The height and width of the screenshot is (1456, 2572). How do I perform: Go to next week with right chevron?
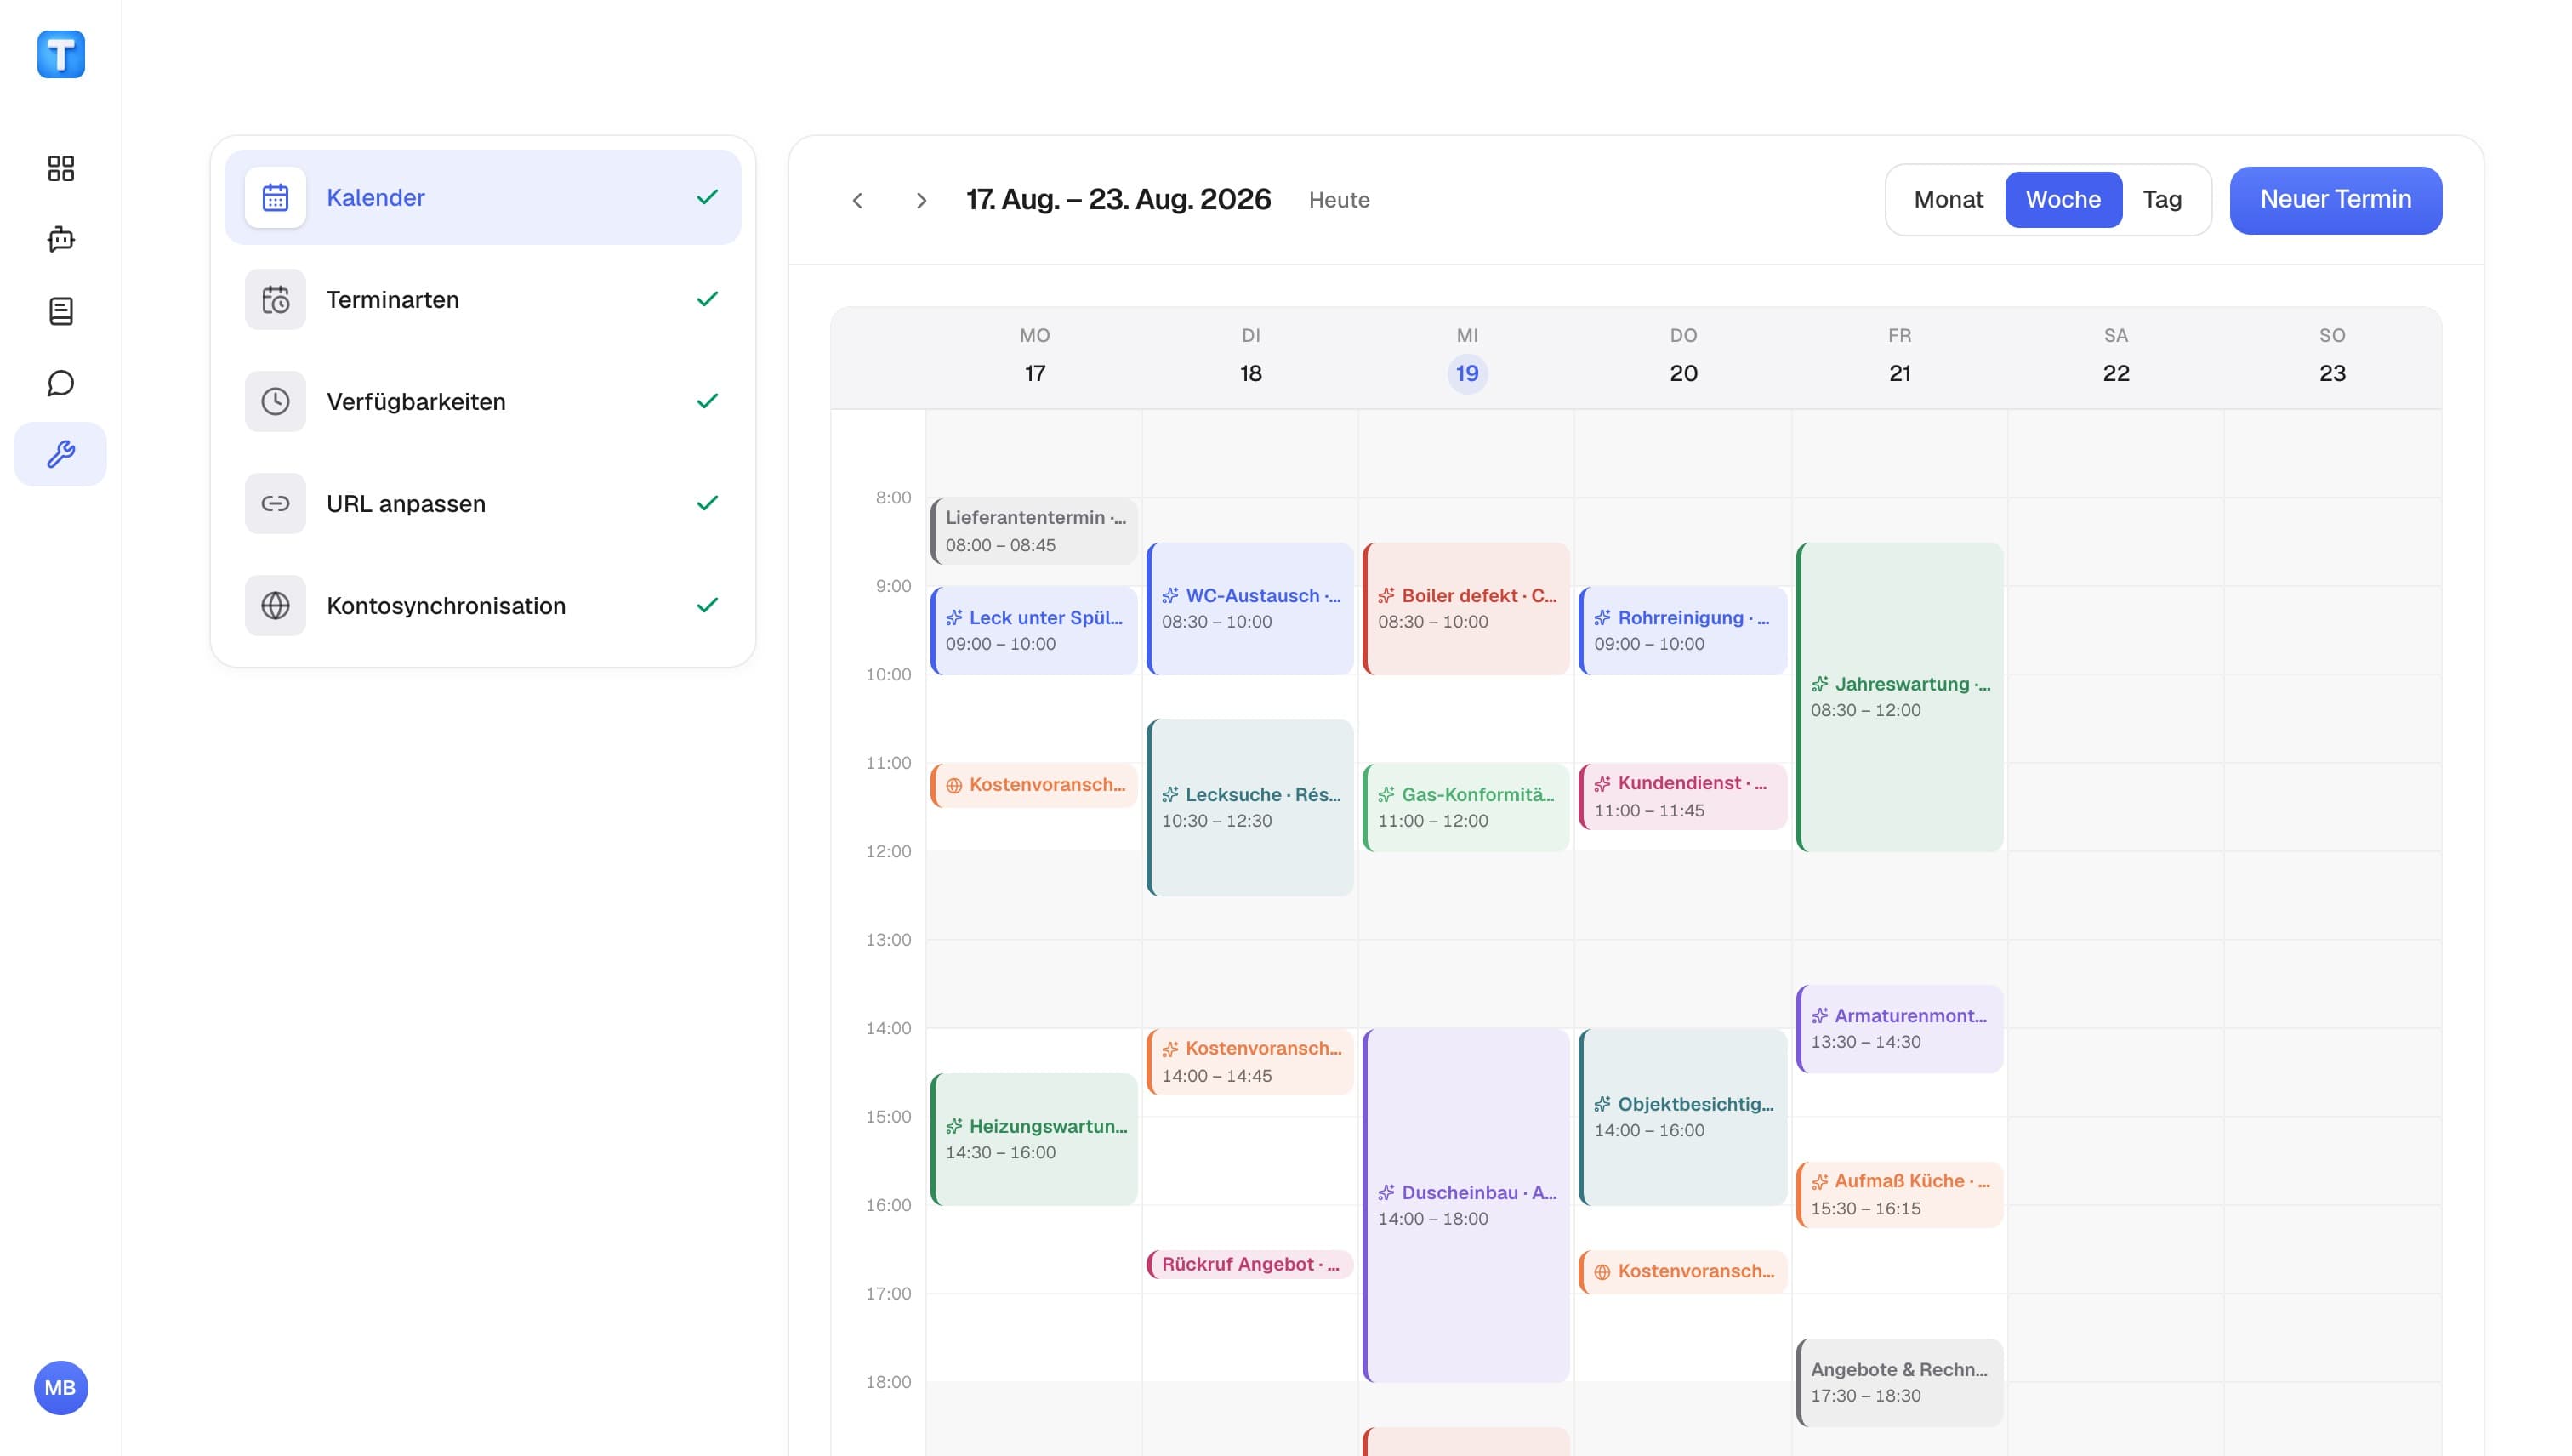(x=921, y=200)
